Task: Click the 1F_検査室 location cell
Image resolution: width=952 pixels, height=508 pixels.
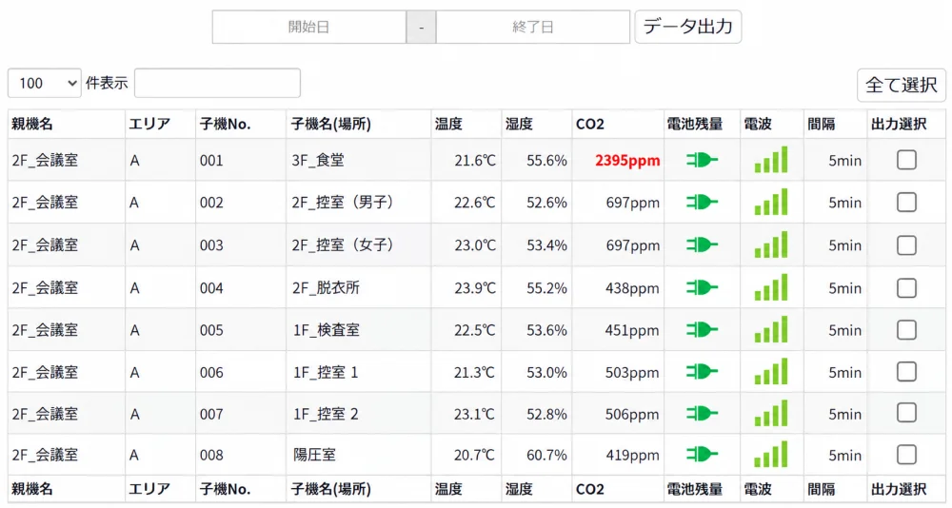Action: [x=359, y=329]
